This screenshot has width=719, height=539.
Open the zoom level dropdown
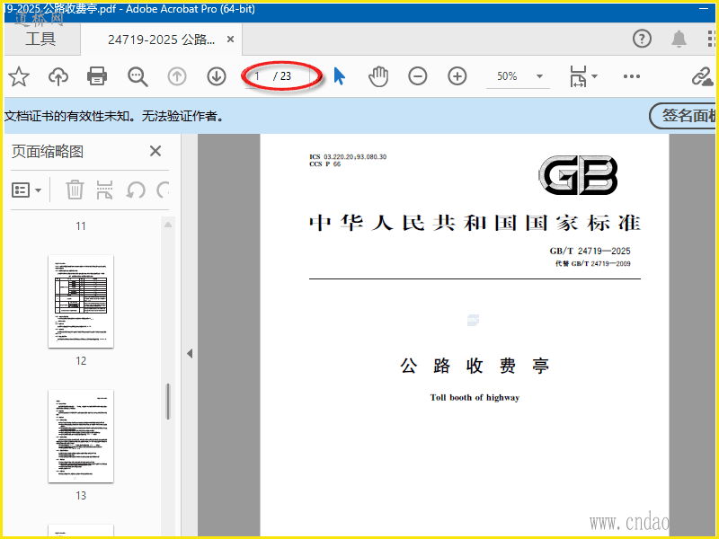(x=540, y=76)
